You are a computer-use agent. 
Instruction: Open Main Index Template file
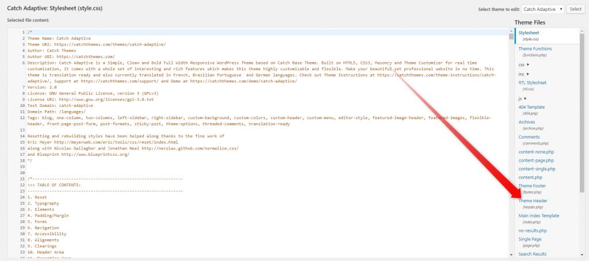(x=539, y=216)
